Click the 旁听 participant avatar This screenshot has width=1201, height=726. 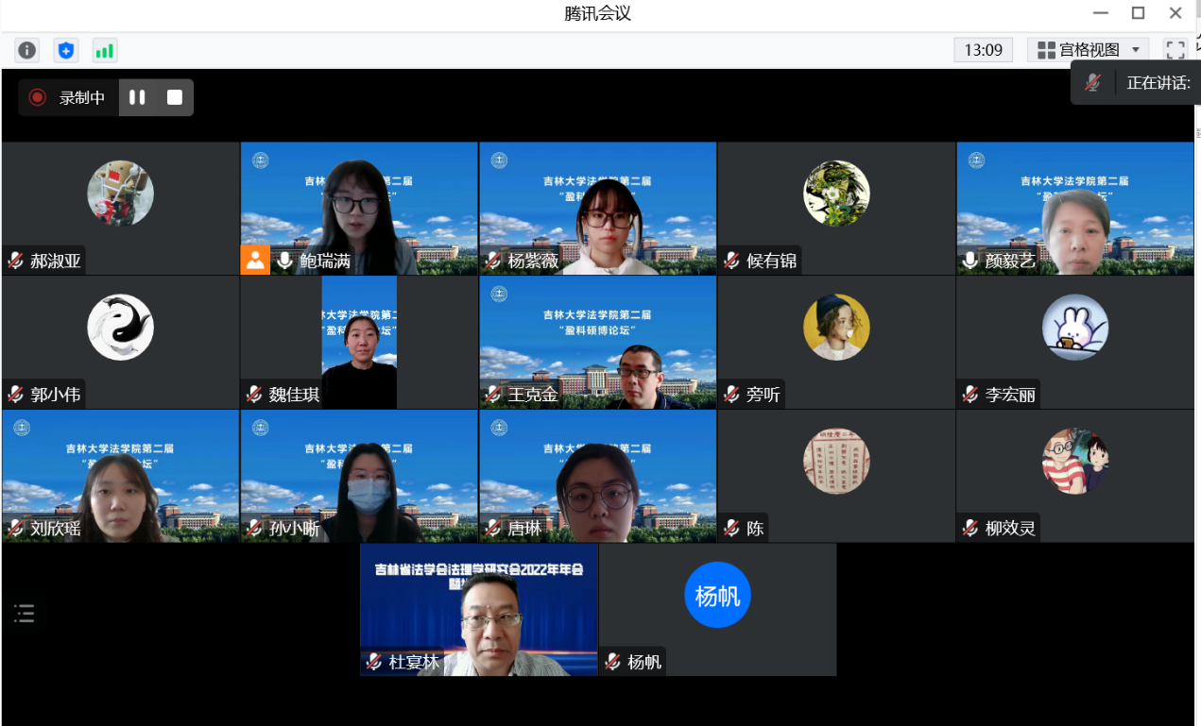pyautogui.click(x=836, y=328)
